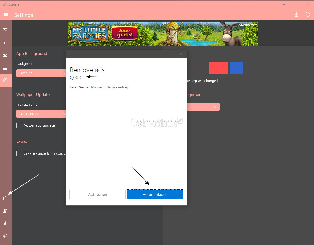The image size is (314, 245).
Task: Click the My Little Farmies ad banner
Action: (x=163, y=34)
